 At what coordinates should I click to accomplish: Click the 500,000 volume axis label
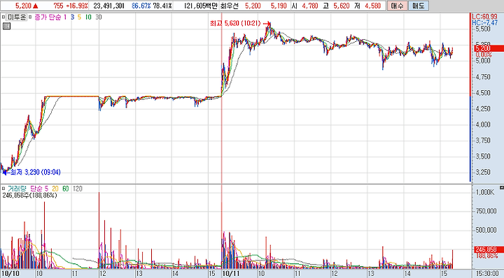tap(486, 230)
